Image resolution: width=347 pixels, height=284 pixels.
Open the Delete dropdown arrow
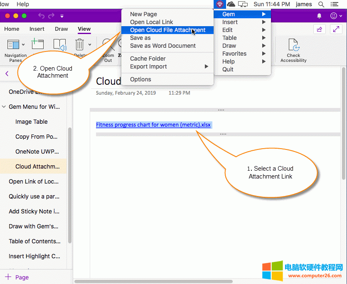pyautogui.click(x=90, y=44)
